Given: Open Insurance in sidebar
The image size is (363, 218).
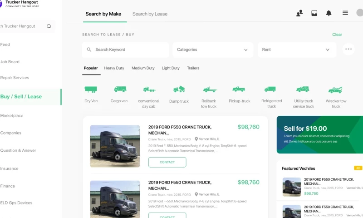Looking at the screenshot, I should pos(9,168).
